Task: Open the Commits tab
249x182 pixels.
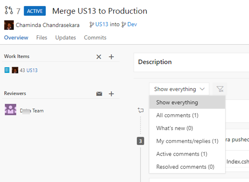Action: (95, 38)
